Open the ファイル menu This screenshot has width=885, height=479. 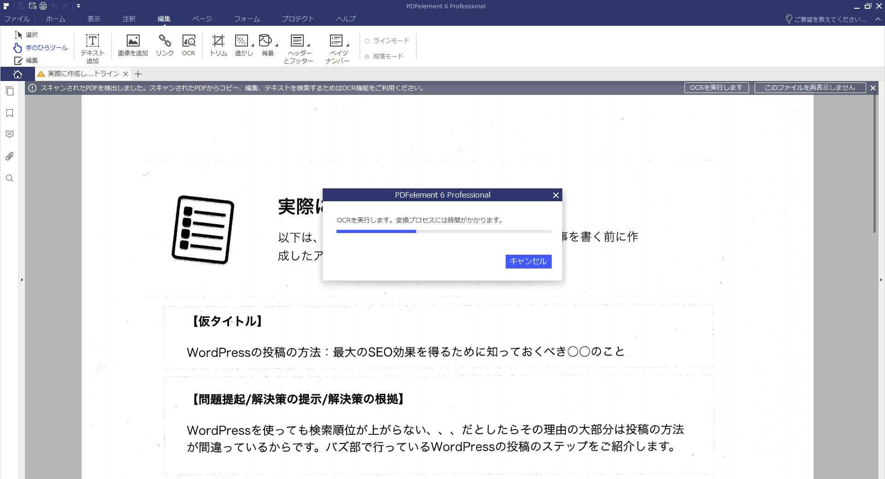17,19
